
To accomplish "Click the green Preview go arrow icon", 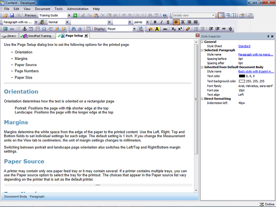I will (75, 16).
